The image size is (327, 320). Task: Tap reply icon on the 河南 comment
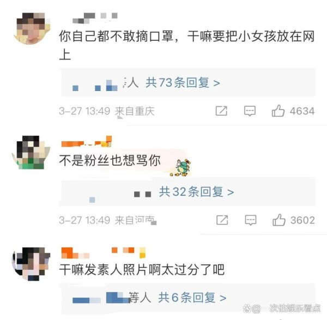pos(251,220)
